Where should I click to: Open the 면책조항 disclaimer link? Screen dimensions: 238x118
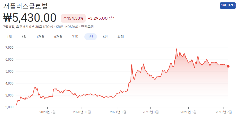click(x=88, y=27)
